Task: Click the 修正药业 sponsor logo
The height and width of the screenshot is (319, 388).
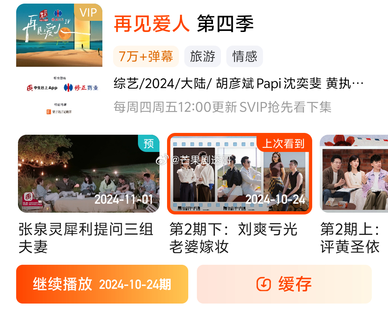Action: point(81,88)
